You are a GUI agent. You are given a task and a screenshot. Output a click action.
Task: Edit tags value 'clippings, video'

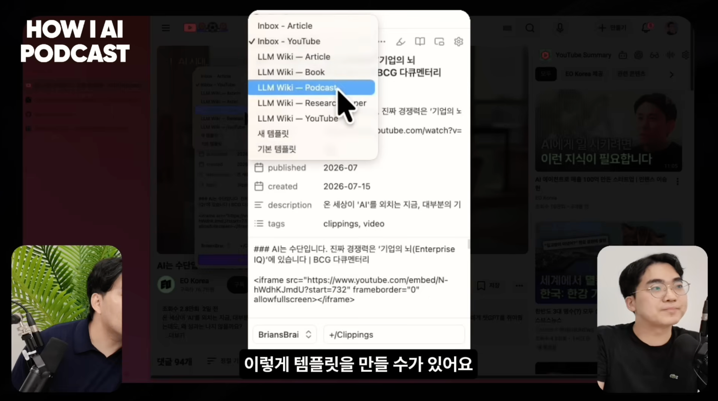(x=354, y=224)
